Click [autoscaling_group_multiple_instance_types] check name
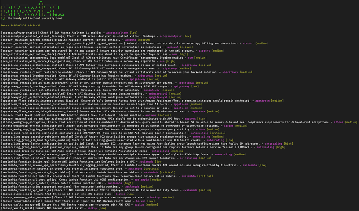The image size is (359, 211). click(35, 155)
